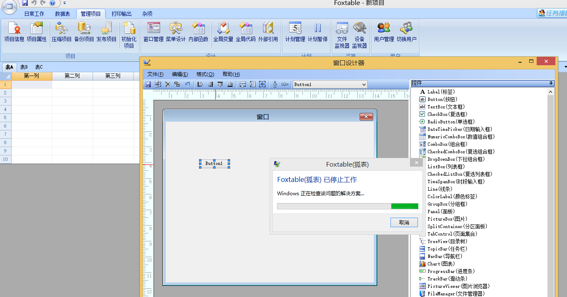Switch to the 数据表 ribbon tab
Image resolution: width=567 pixels, height=297 pixels.
click(x=62, y=14)
